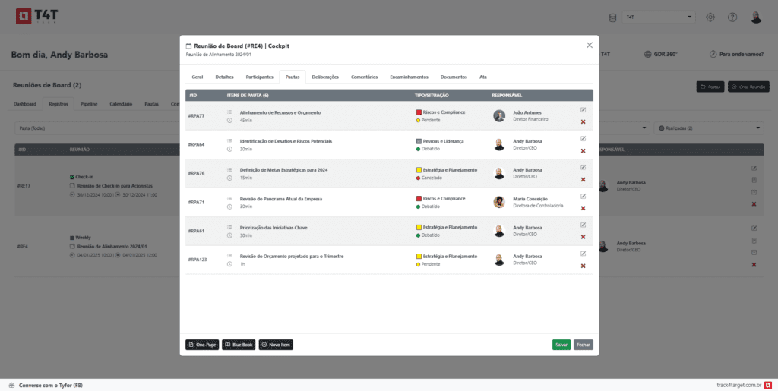Close the Reunião de Board modal
Screen dimensions: 778x391
589,46
